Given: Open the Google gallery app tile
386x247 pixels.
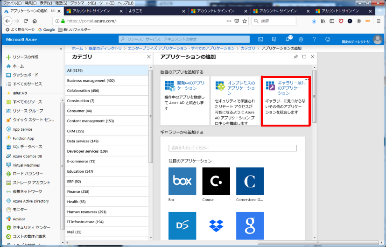Looking at the screenshot, I should pyautogui.click(x=250, y=226).
